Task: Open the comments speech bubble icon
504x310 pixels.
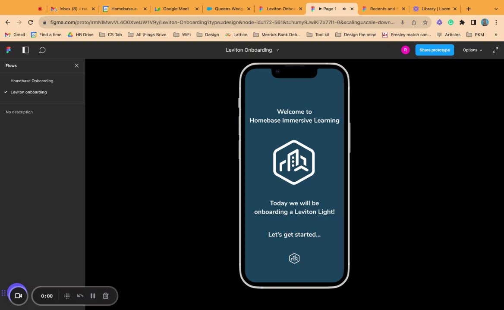Action: pyautogui.click(x=42, y=50)
